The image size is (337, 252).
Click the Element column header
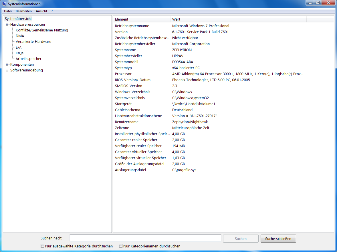(x=142, y=19)
